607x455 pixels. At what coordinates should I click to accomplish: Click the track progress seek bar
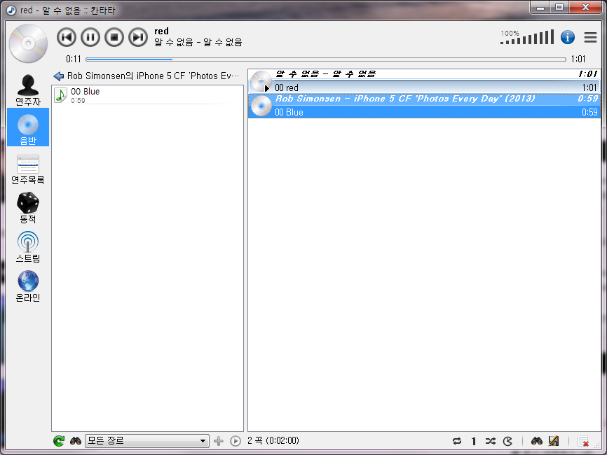point(325,59)
